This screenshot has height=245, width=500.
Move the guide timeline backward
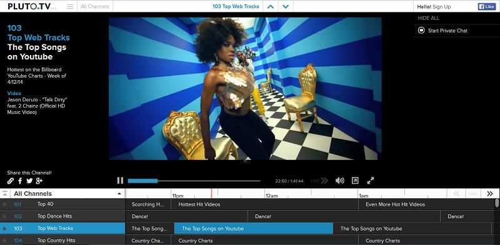click(456, 194)
